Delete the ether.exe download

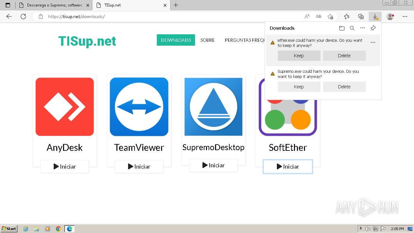coord(344,56)
